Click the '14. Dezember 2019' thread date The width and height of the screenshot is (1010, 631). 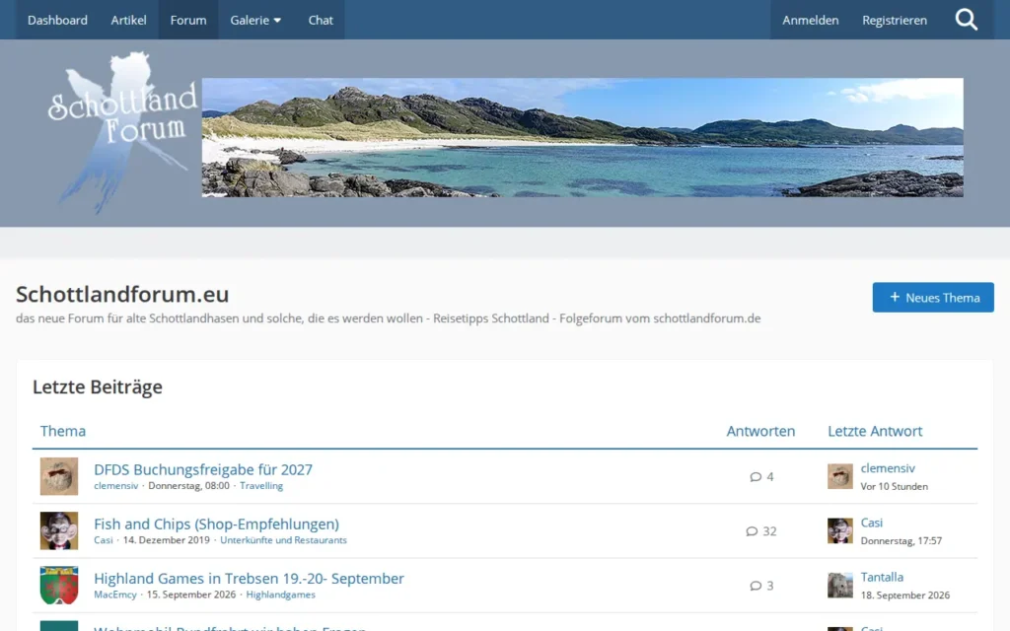tap(166, 540)
